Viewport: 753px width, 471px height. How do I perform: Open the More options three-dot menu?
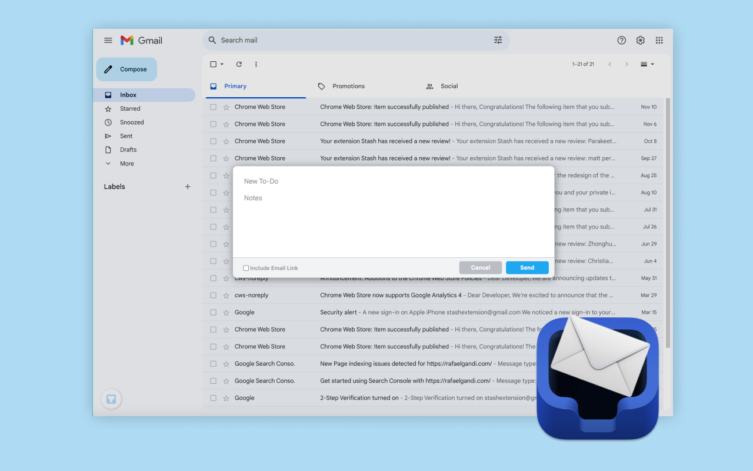pyautogui.click(x=256, y=64)
